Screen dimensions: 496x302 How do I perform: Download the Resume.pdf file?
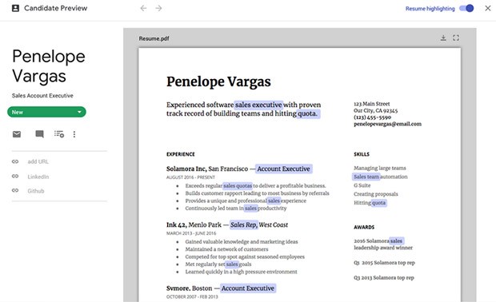click(x=443, y=38)
